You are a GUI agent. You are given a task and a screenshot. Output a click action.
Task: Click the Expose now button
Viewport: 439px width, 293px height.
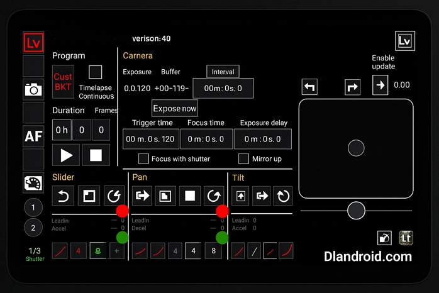coord(175,108)
